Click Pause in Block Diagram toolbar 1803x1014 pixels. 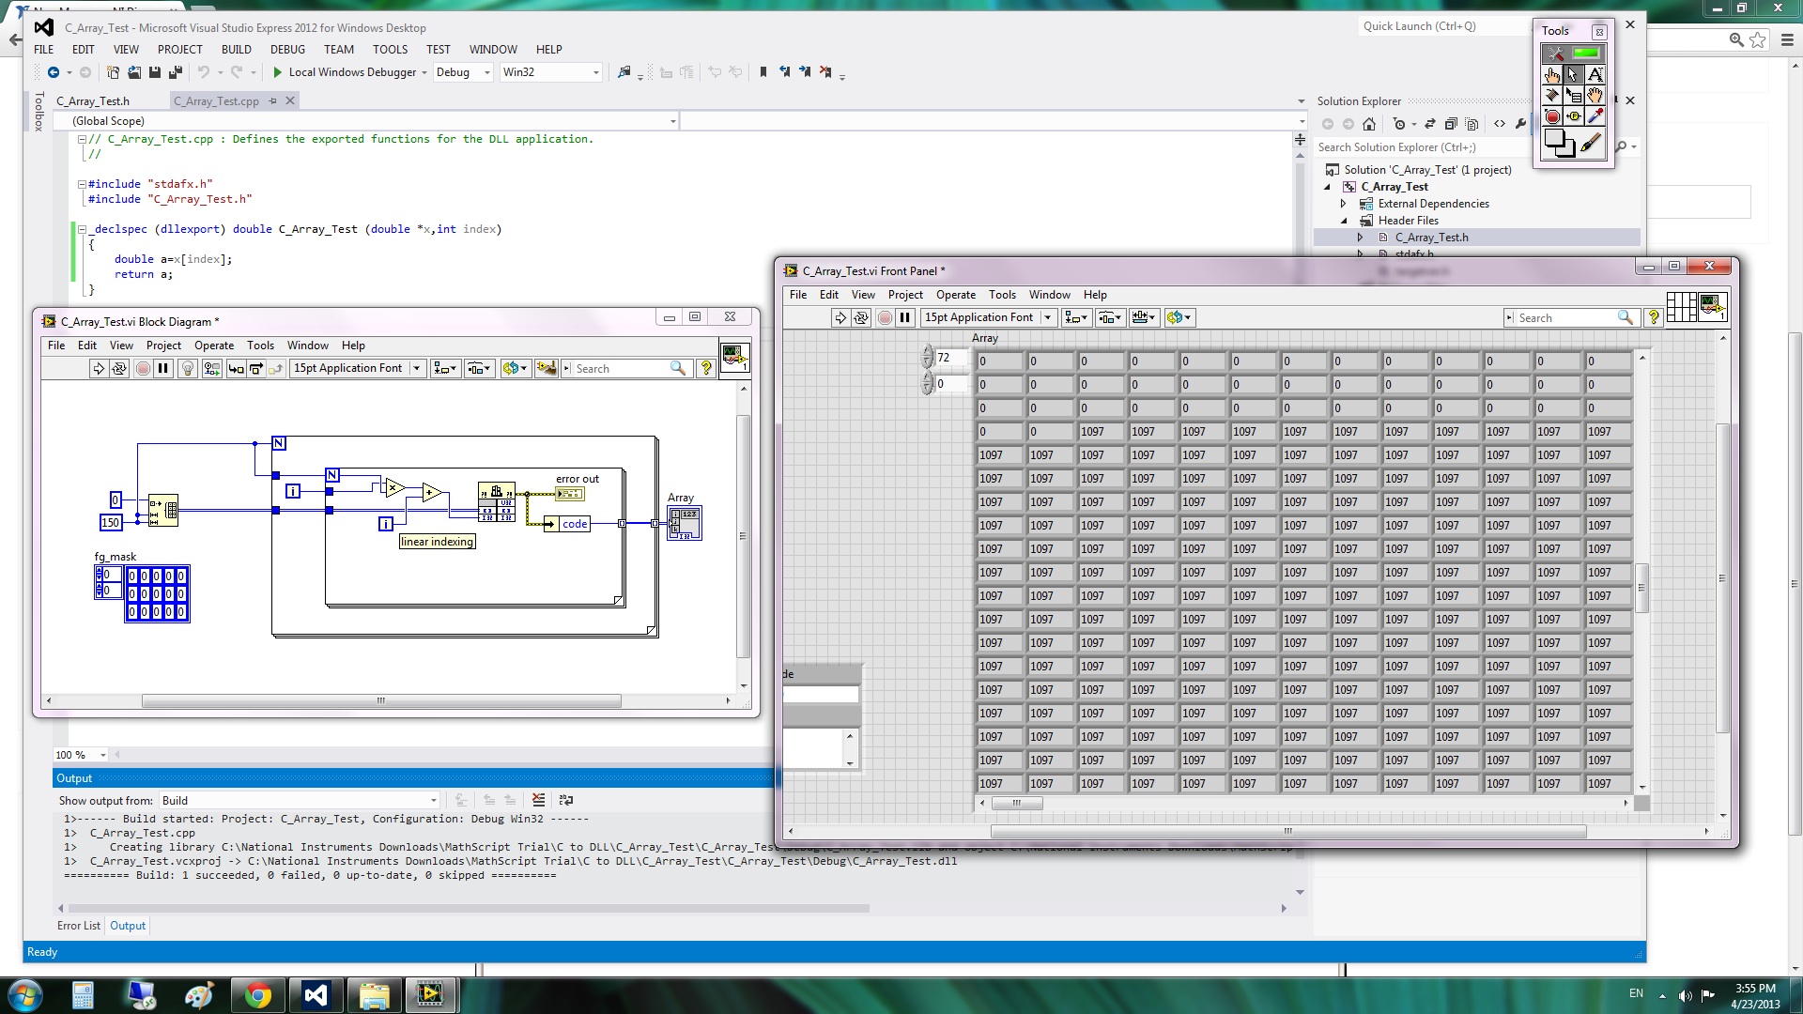click(x=163, y=369)
